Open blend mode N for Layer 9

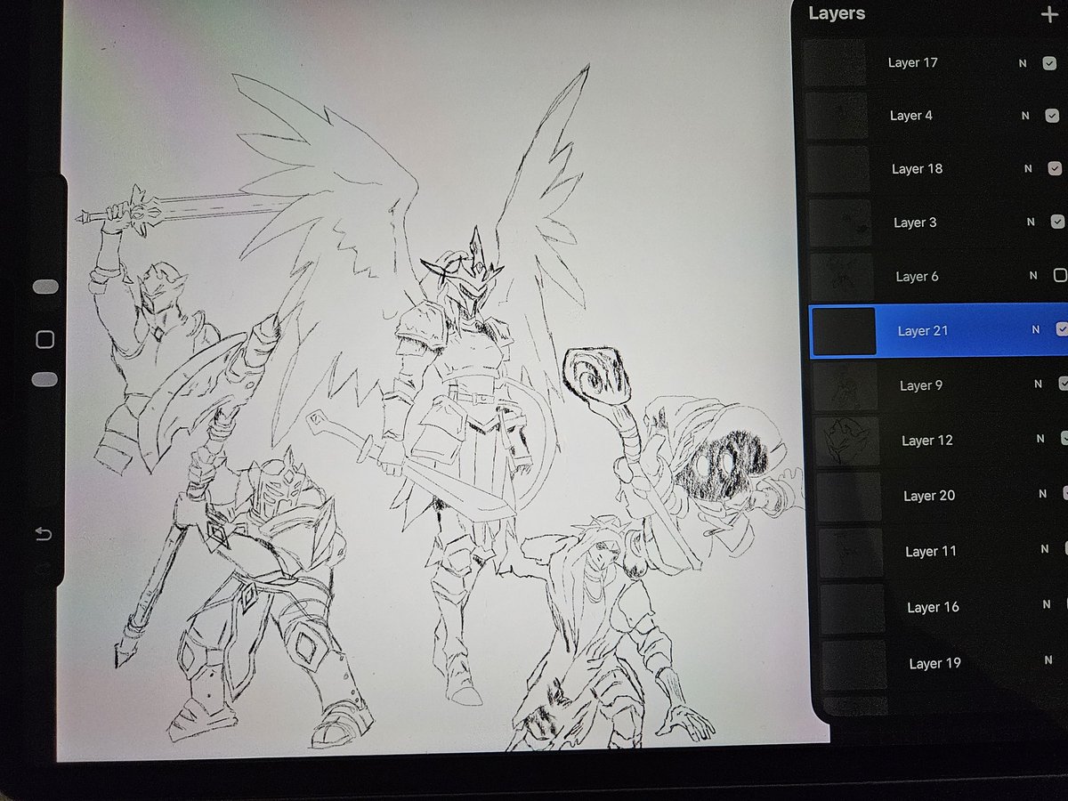tap(1038, 384)
